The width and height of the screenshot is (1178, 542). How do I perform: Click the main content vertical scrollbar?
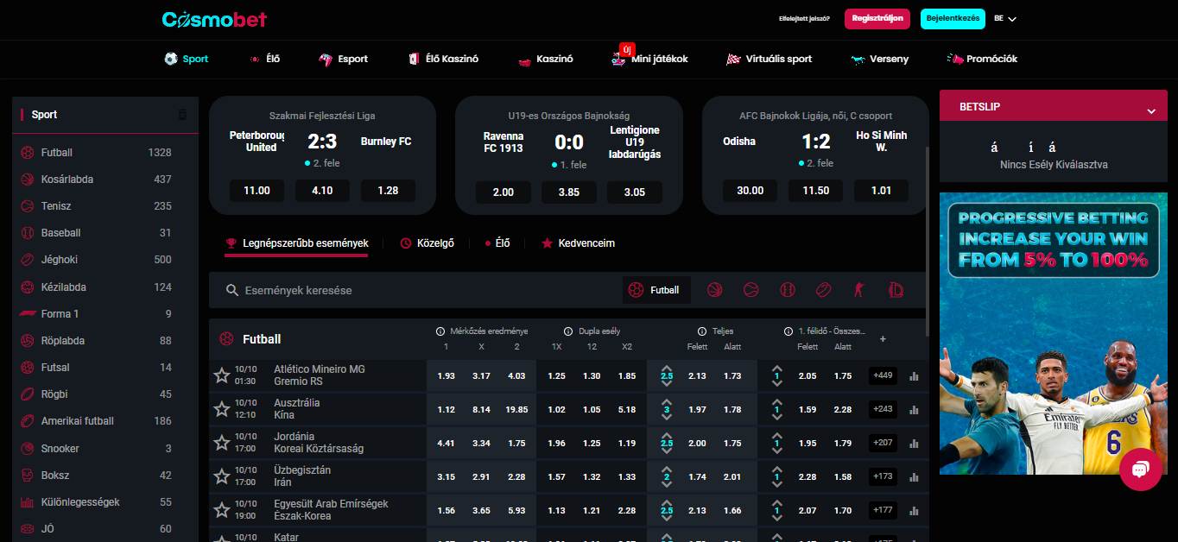coord(928,242)
